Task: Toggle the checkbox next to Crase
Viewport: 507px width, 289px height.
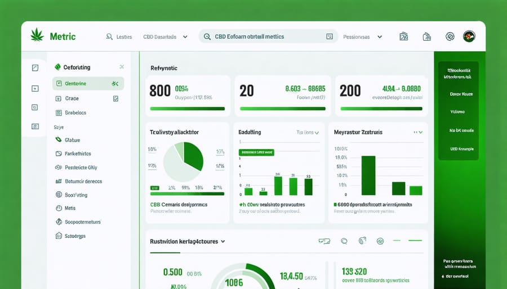Action: click(x=115, y=98)
